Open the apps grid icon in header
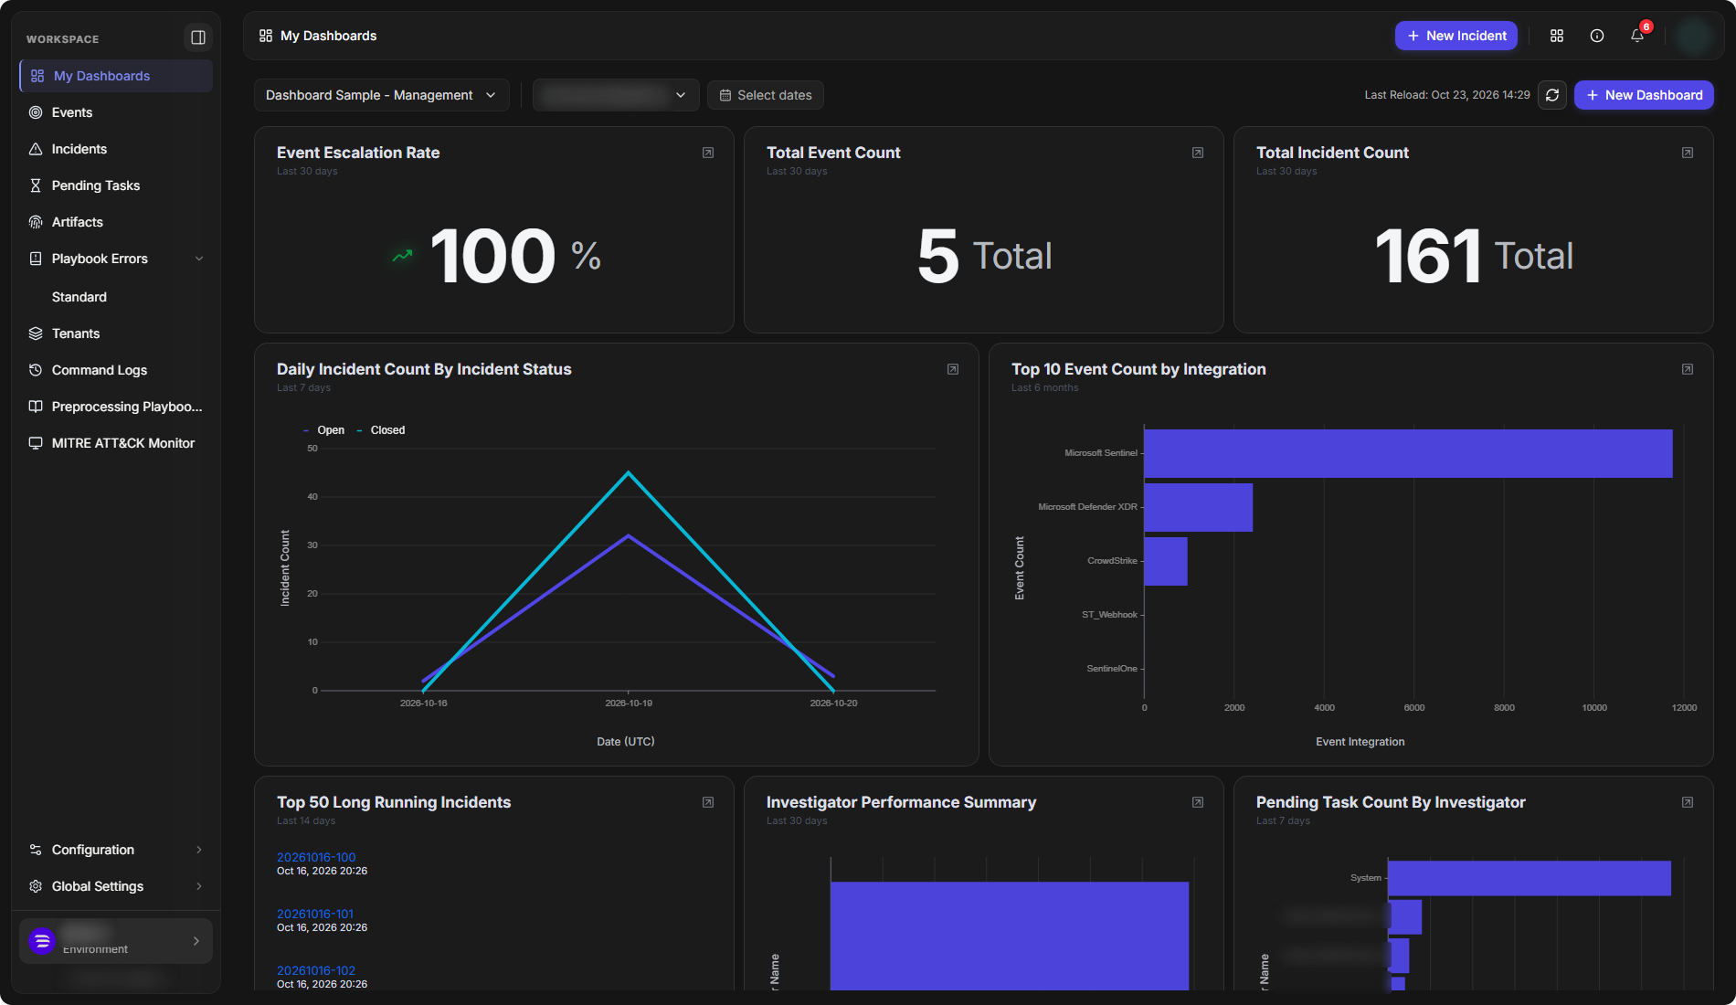The width and height of the screenshot is (1736, 1005). (x=1557, y=36)
